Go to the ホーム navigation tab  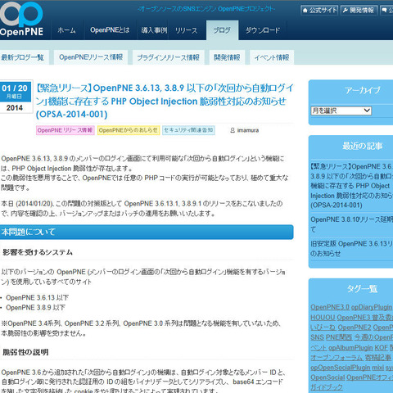coord(66,30)
